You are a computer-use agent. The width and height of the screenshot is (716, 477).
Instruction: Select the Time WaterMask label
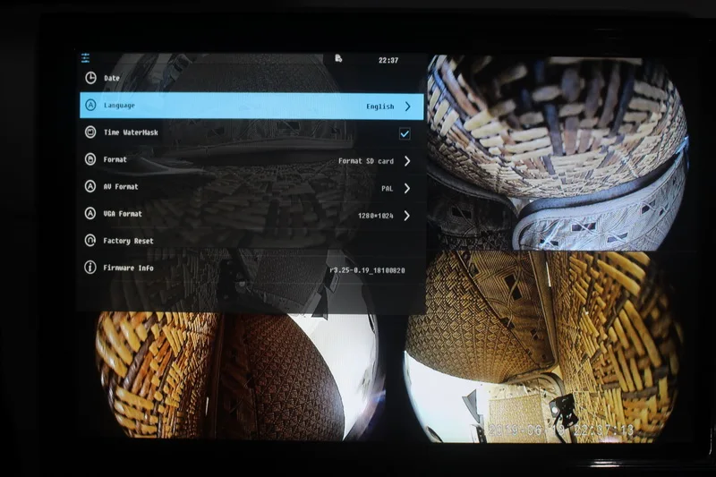[x=131, y=132]
